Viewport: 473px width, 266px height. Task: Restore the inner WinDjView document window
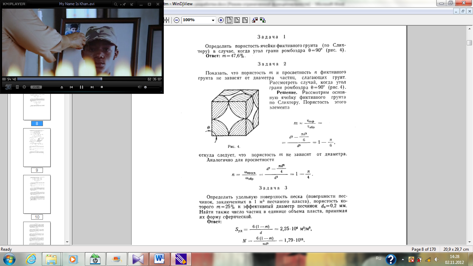click(x=463, y=11)
